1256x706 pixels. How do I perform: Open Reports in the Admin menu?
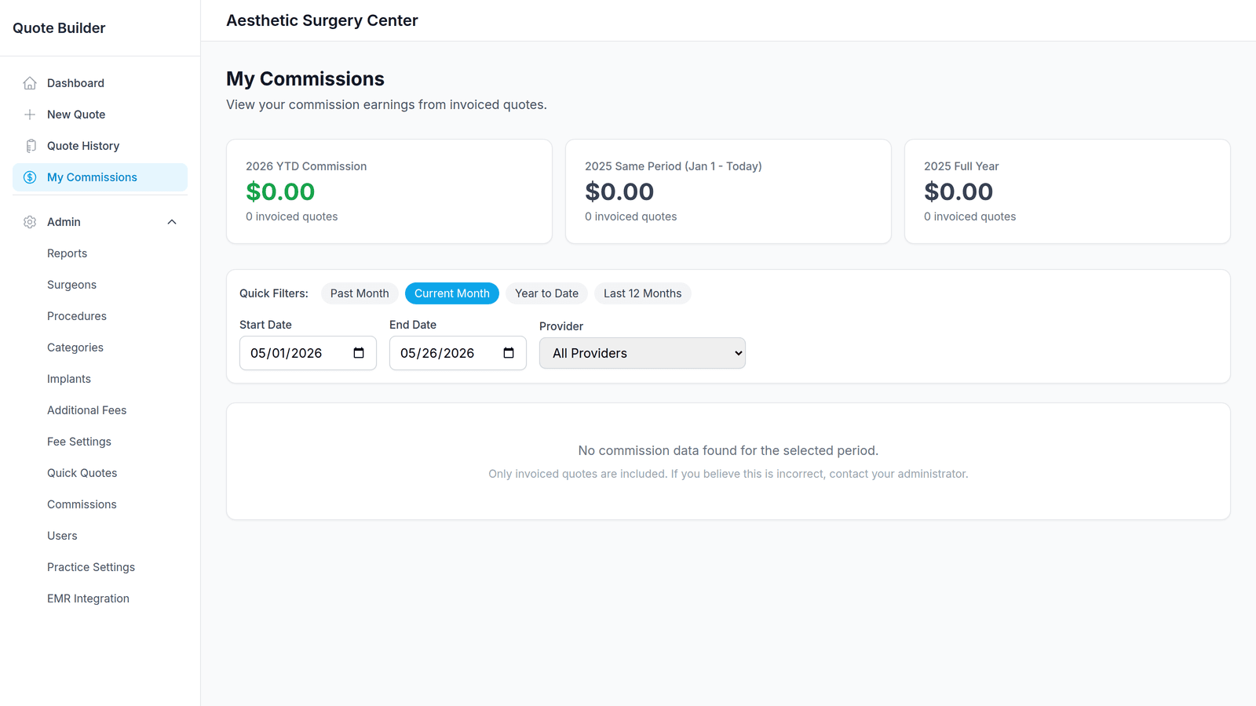coord(67,253)
